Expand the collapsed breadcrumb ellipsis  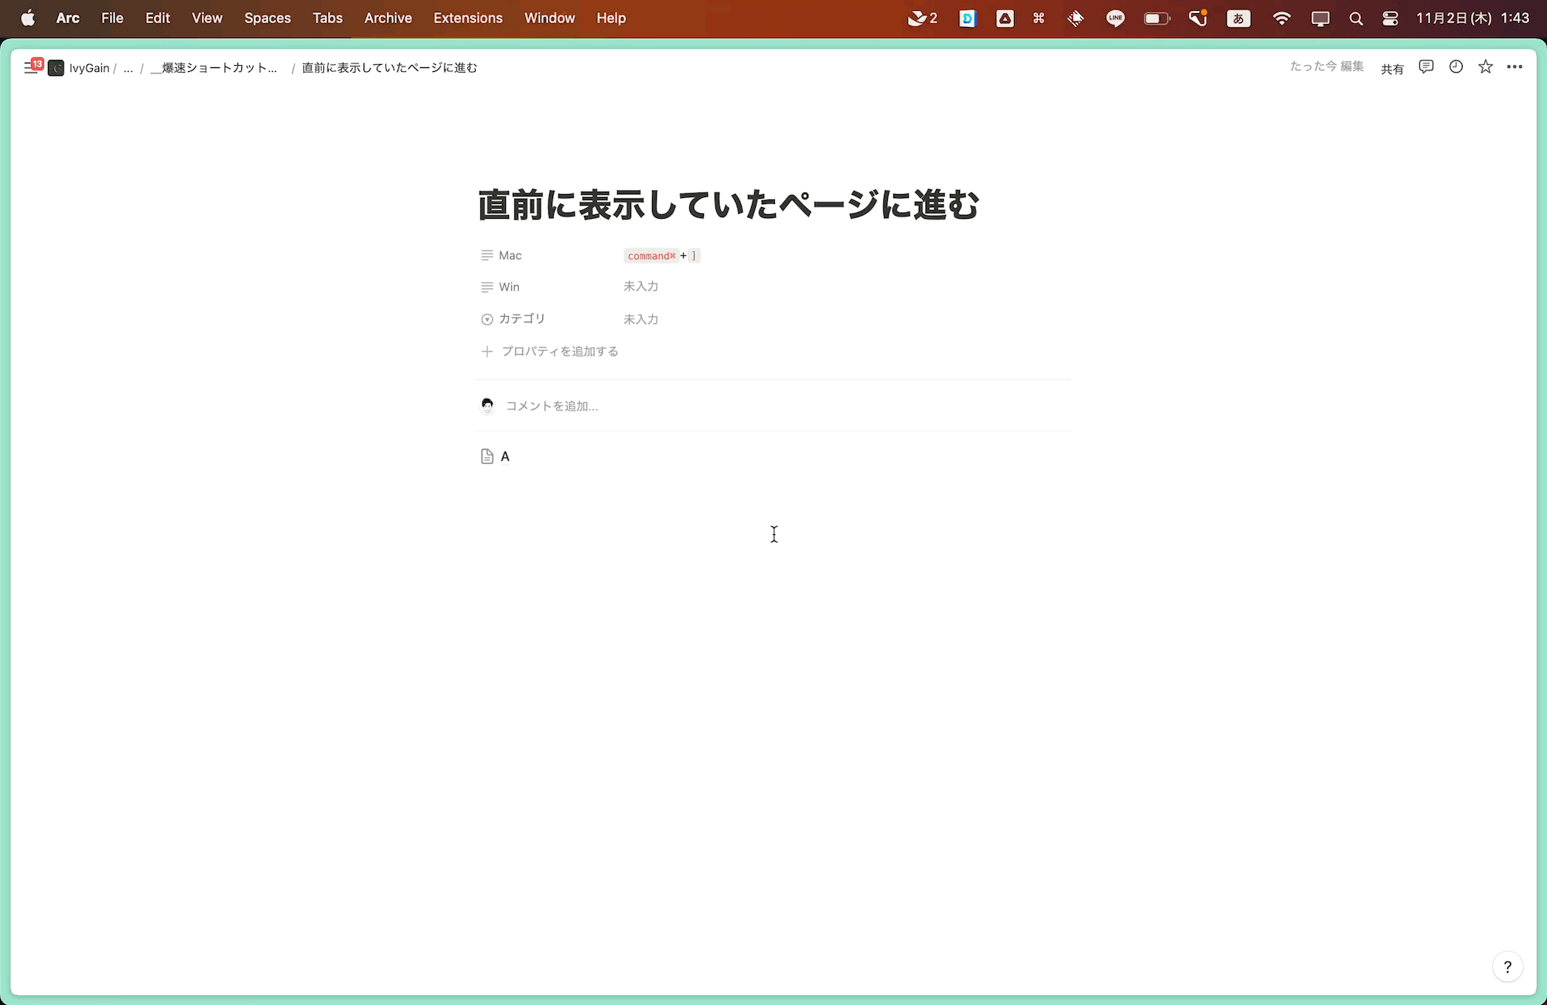tap(128, 68)
